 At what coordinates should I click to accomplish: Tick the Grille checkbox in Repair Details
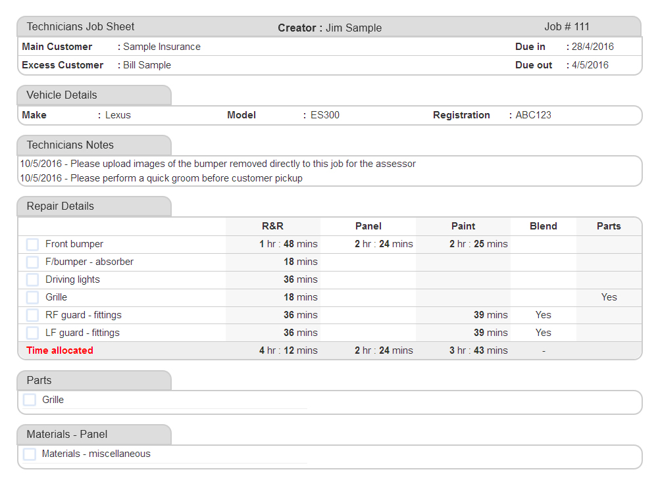tap(32, 298)
